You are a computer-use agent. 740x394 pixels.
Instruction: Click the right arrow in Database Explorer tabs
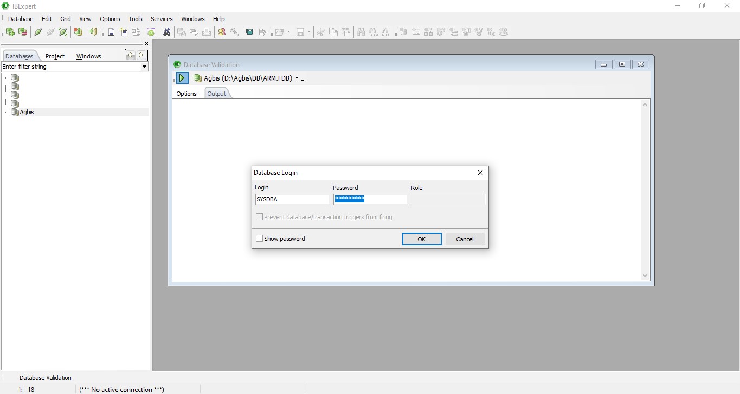[141, 55]
